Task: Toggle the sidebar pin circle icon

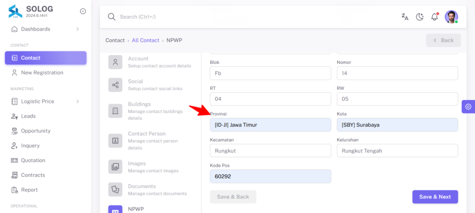Action: point(83,11)
